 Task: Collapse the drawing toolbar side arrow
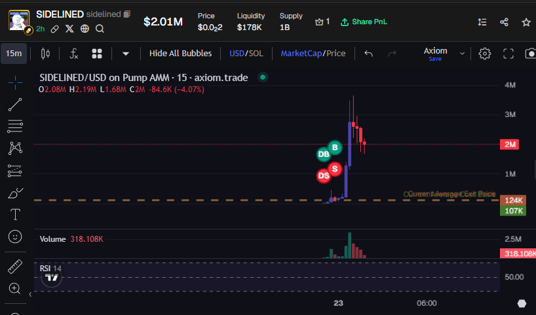30,294
